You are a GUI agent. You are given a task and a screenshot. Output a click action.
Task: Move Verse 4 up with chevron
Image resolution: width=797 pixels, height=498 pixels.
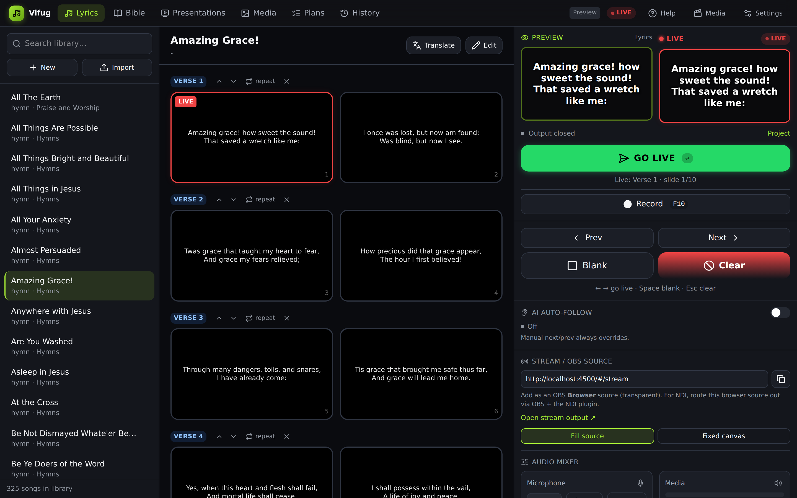[219, 436]
